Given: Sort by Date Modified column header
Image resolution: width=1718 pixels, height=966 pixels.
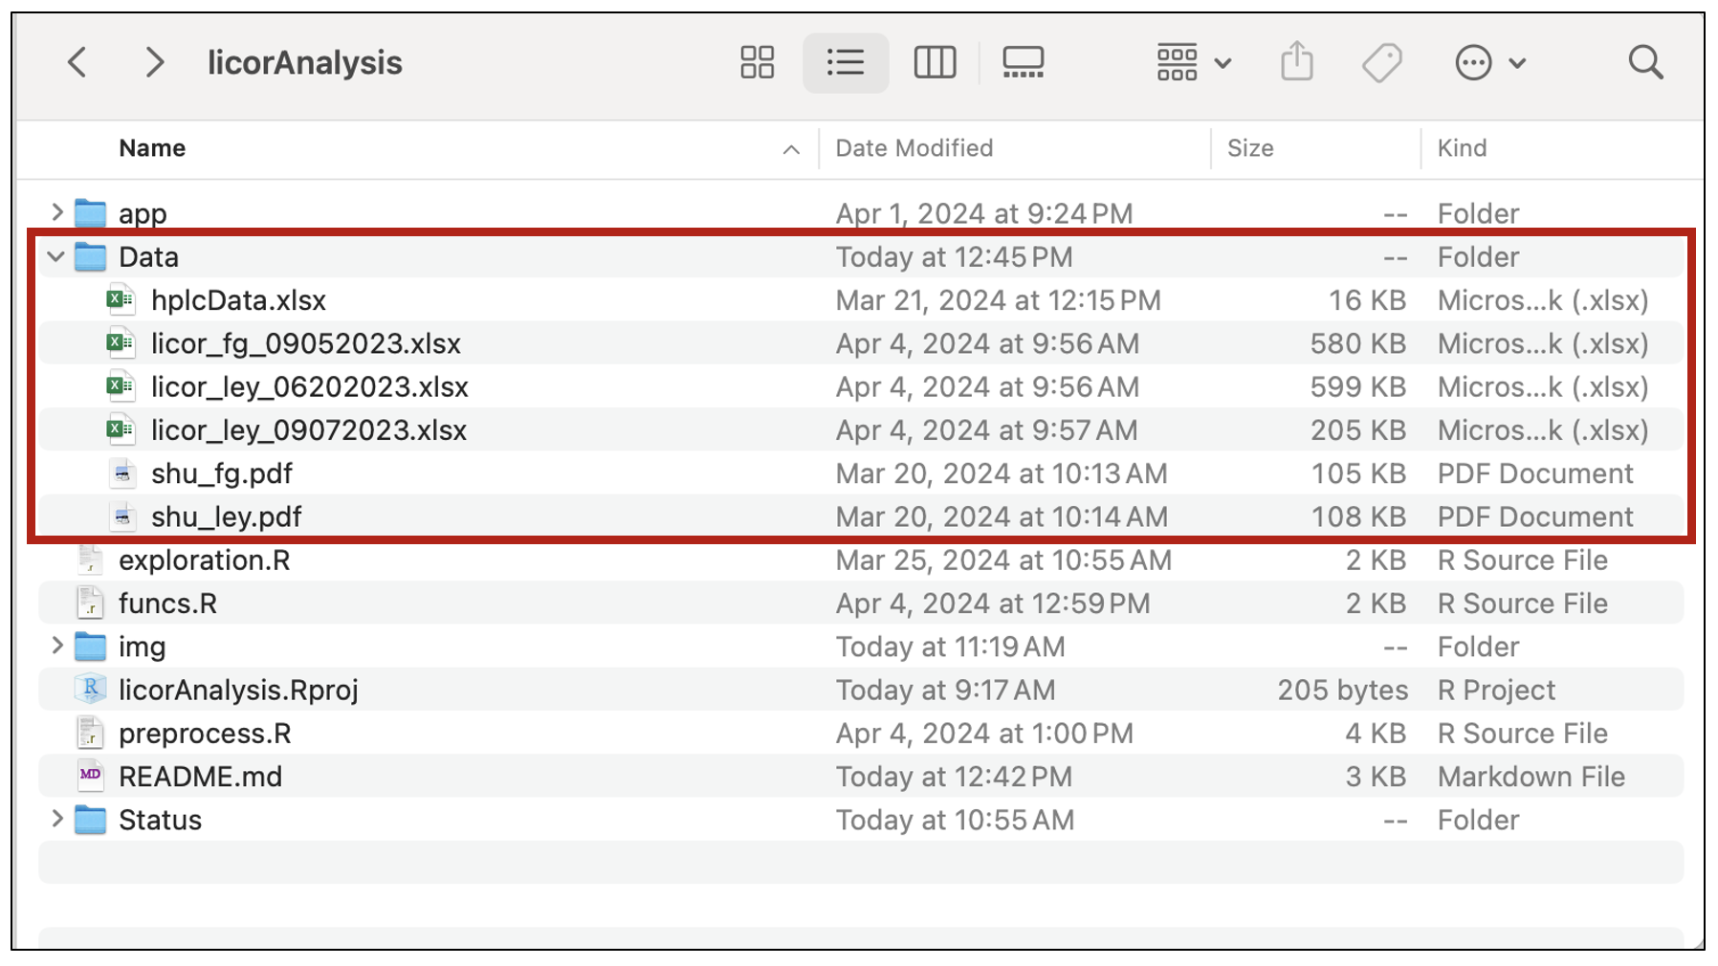Looking at the screenshot, I should pos(914,148).
